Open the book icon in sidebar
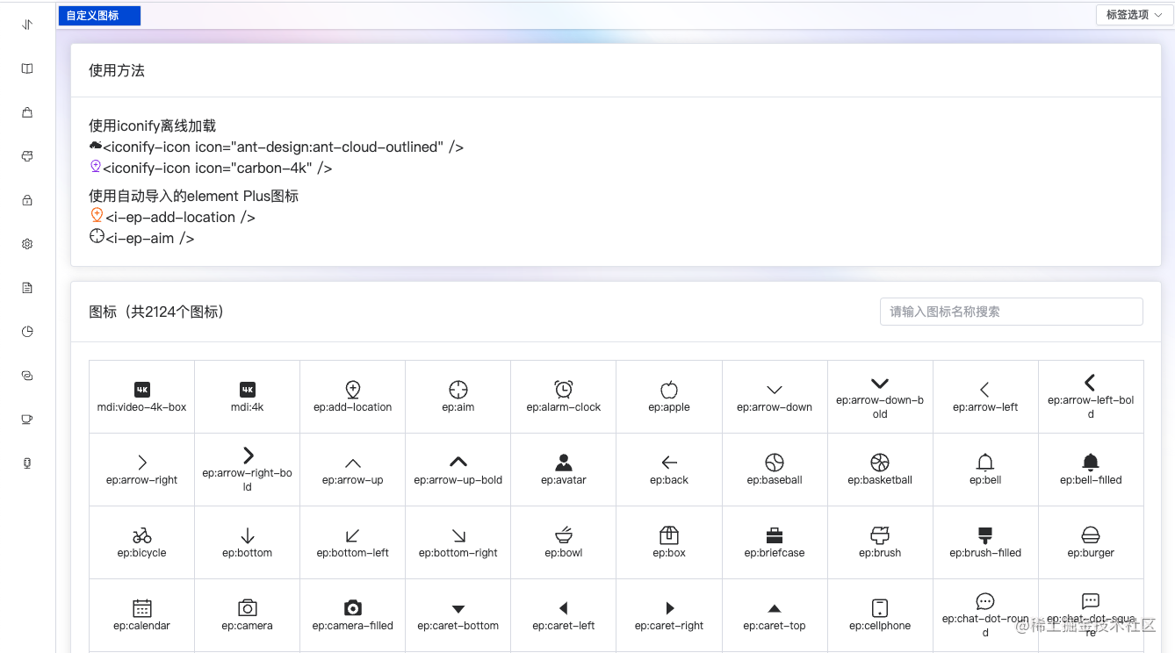Screen dimensions: 1175x653 pos(27,68)
